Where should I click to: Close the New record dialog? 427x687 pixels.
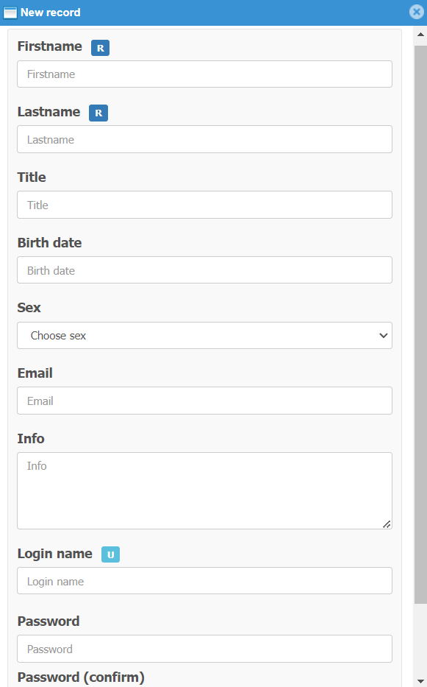417,12
